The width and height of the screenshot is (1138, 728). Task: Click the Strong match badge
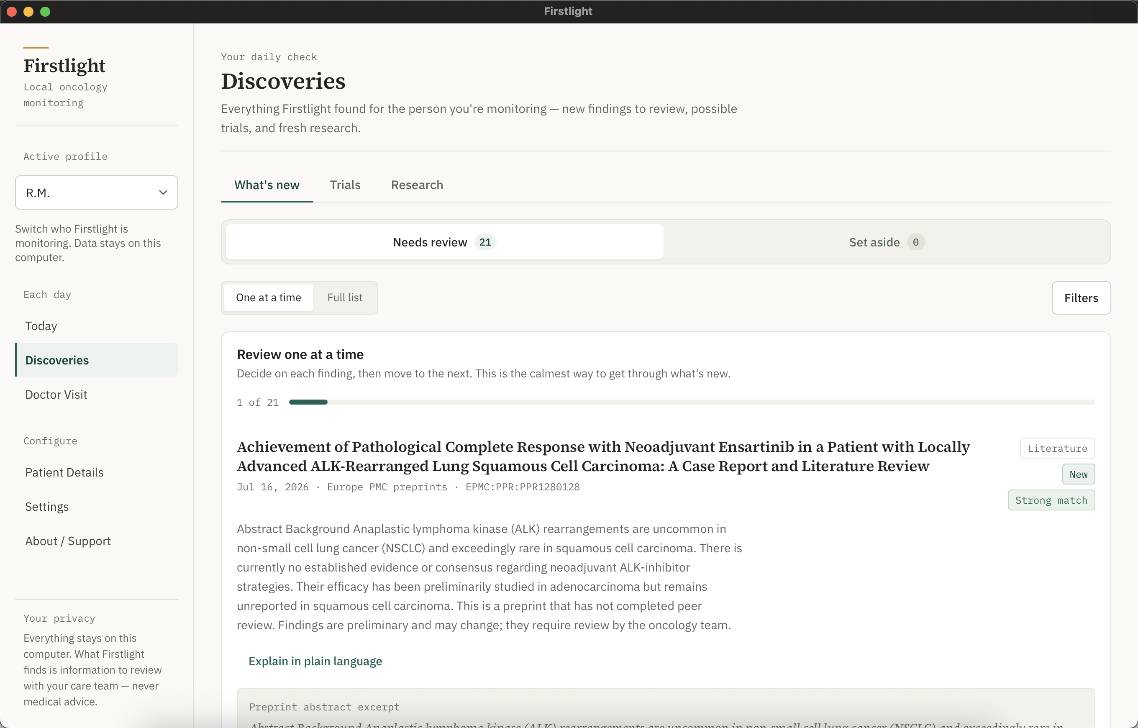click(x=1051, y=500)
